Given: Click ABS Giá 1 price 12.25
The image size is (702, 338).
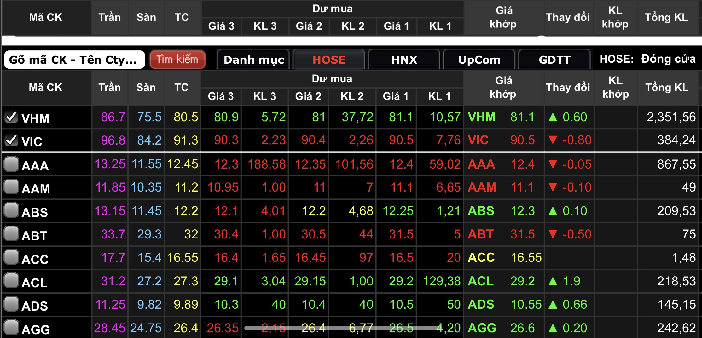Looking at the screenshot, I should pyautogui.click(x=398, y=211).
